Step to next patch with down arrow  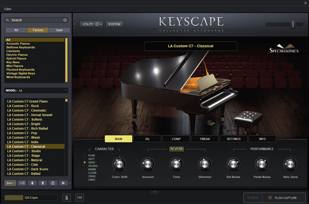coord(32,183)
